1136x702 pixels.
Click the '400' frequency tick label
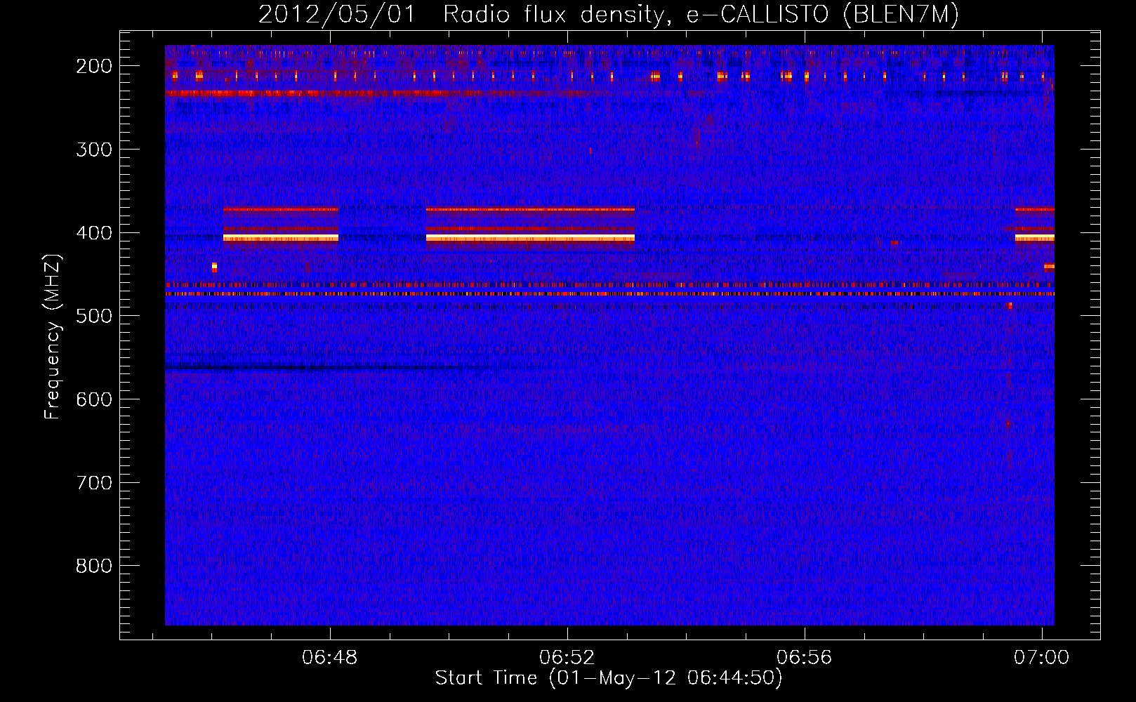tap(94, 233)
